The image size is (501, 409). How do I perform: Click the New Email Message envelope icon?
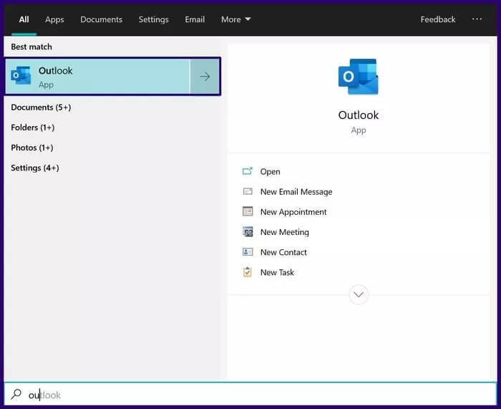[x=248, y=191]
